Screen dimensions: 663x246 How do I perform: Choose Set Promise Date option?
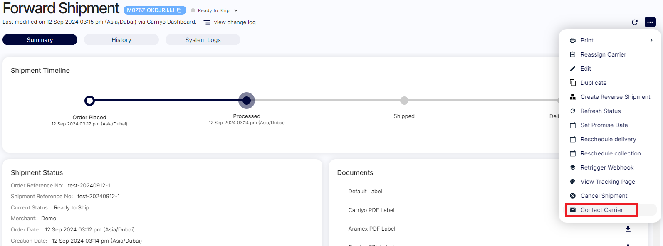point(604,125)
